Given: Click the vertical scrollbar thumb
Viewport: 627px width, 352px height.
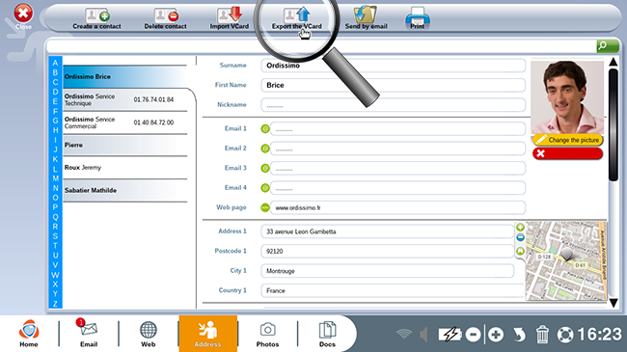Looking at the screenshot, I should [613, 125].
